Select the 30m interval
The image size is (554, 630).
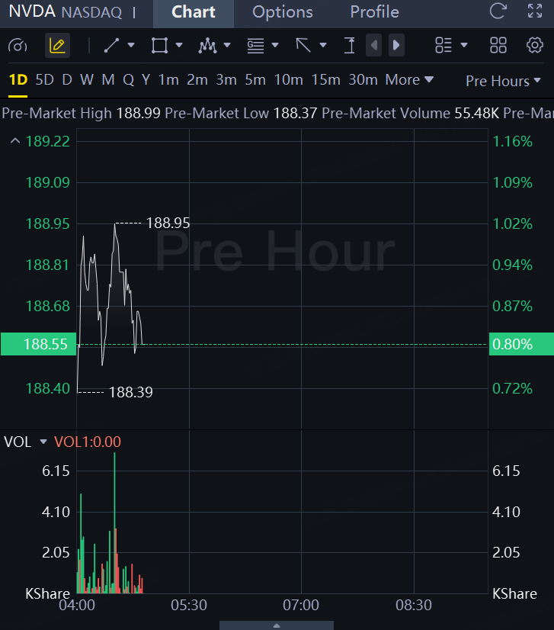click(x=363, y=80)
